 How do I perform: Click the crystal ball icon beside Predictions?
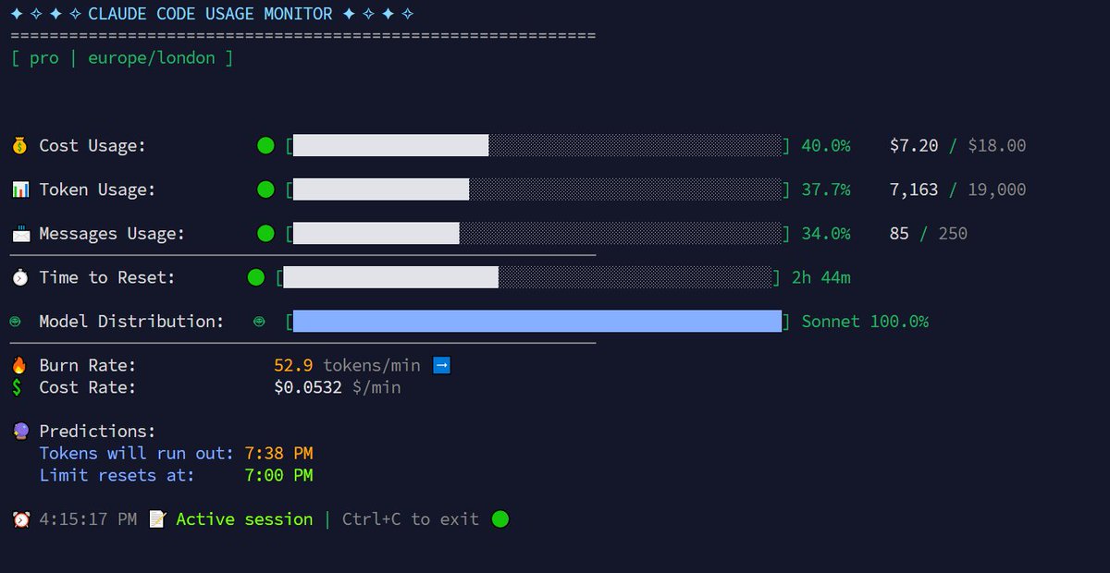pos(20,432)
